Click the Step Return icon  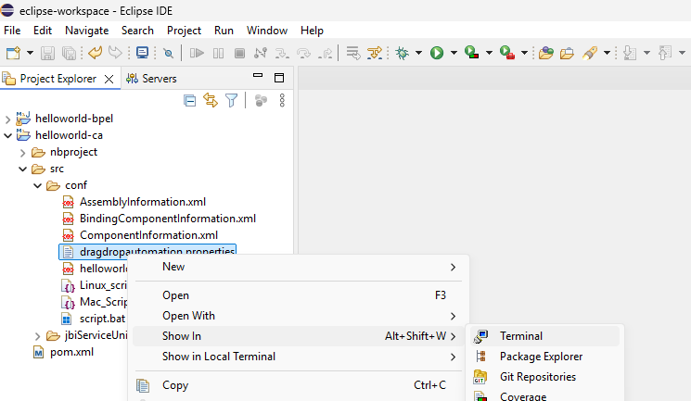(x=326, y=54)
